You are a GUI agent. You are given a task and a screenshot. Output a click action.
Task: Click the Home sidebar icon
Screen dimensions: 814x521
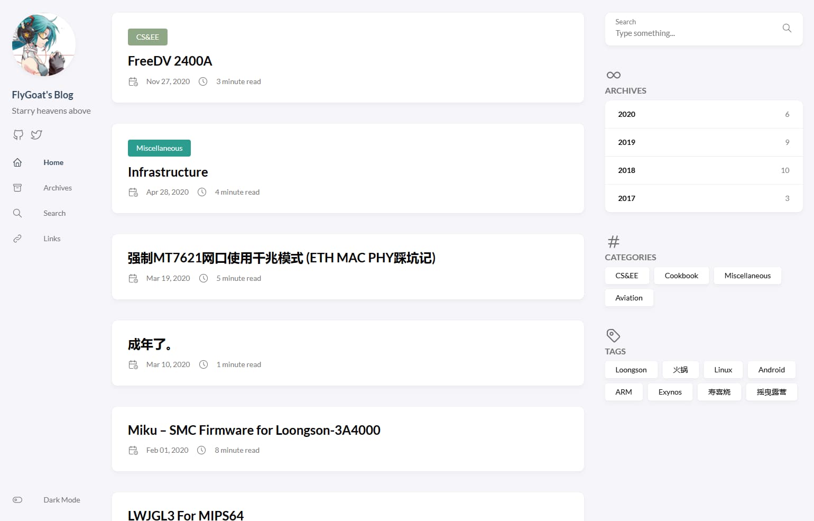(17, 162)
